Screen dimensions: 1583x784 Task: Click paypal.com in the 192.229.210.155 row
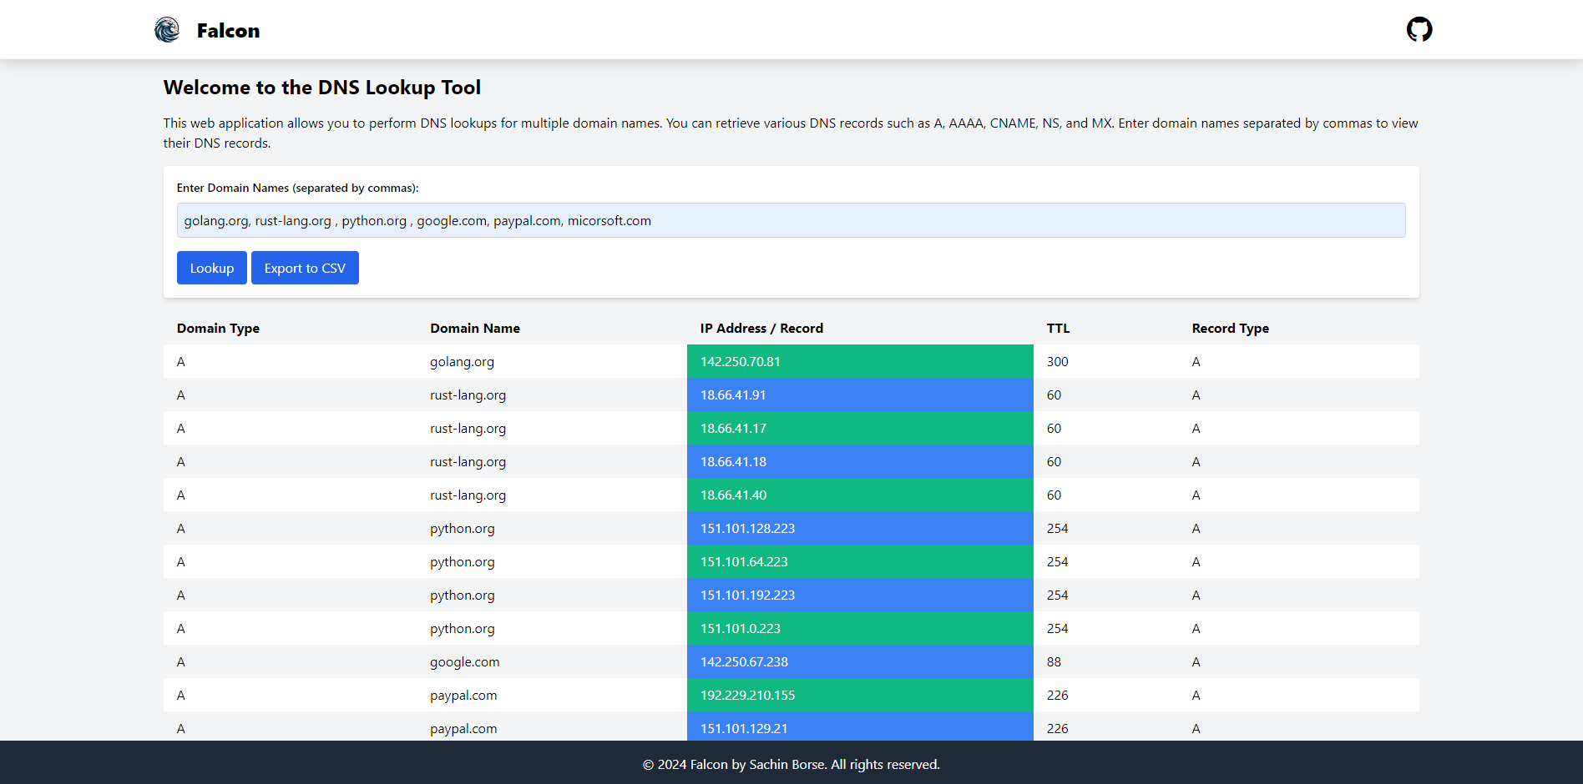(463, 696)
